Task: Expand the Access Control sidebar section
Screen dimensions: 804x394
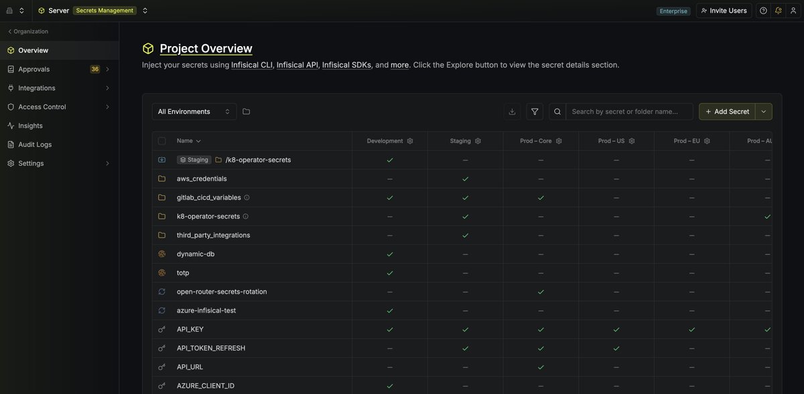Action: 107,106
